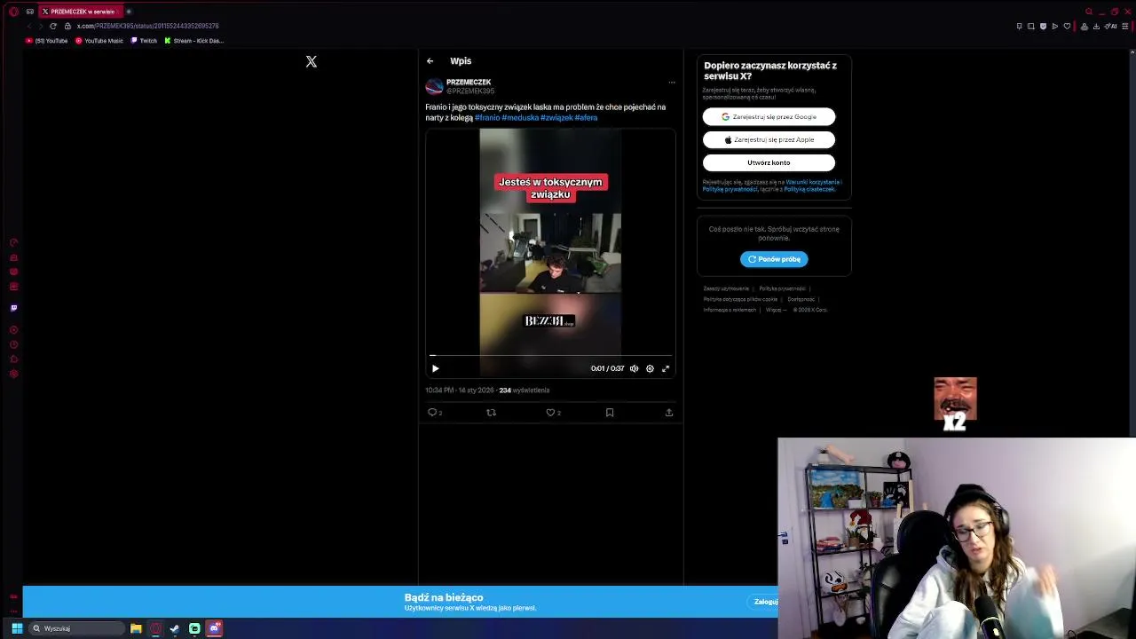
Task: Reply to the post via comment icon
Action: click(432, 413)
